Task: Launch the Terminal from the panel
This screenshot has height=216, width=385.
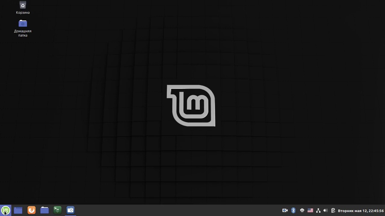Action: point(57,210)
